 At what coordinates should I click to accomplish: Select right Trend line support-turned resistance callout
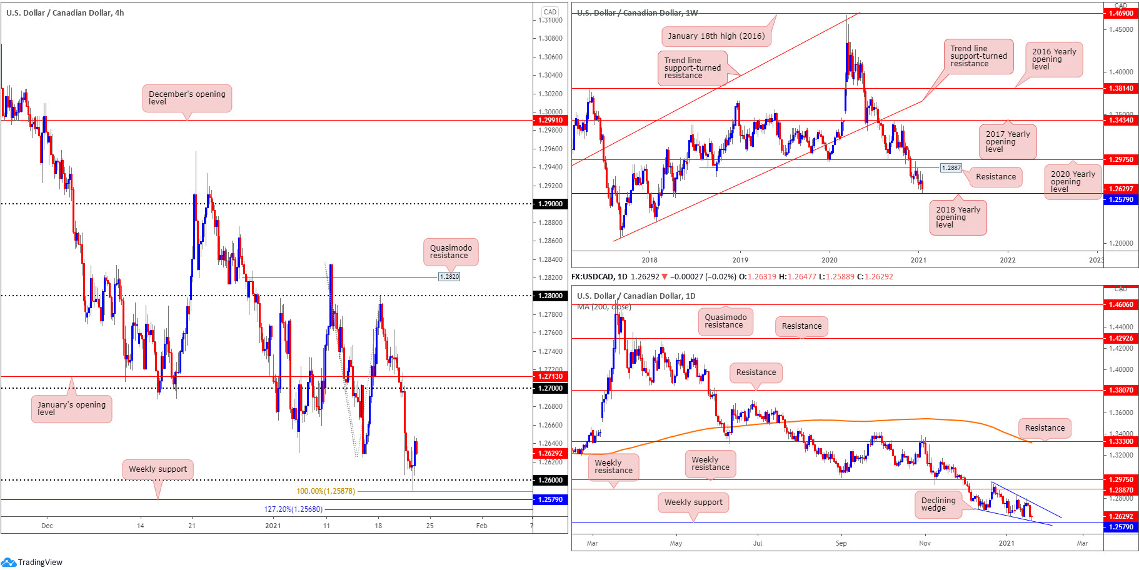(978, 56)
